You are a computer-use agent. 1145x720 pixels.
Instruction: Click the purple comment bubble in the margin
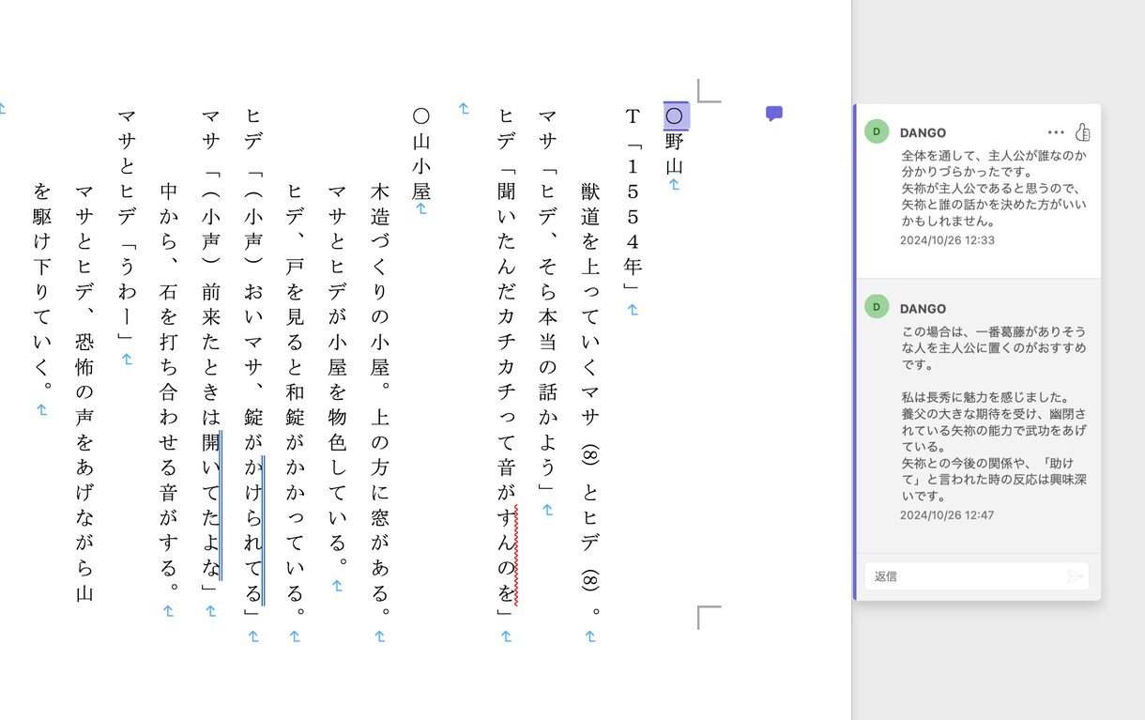774,114
